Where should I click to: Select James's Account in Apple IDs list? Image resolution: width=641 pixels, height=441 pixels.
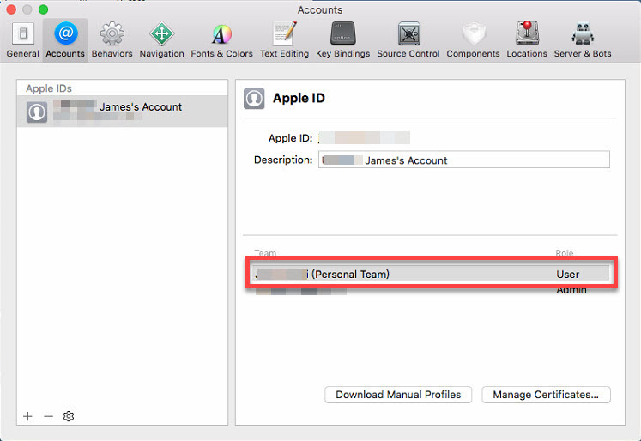click(x=122, y=112)
